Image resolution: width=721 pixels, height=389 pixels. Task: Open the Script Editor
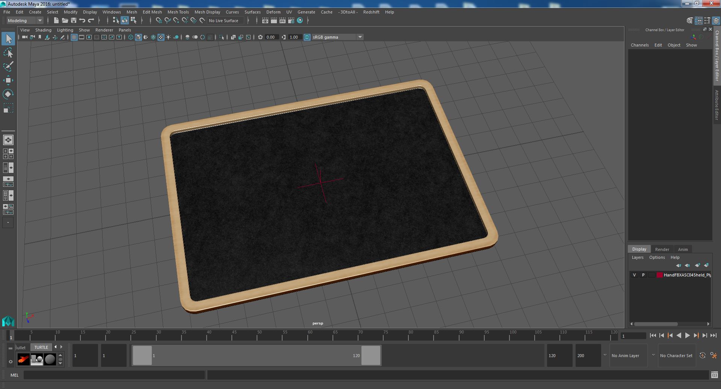click(714, 375)
